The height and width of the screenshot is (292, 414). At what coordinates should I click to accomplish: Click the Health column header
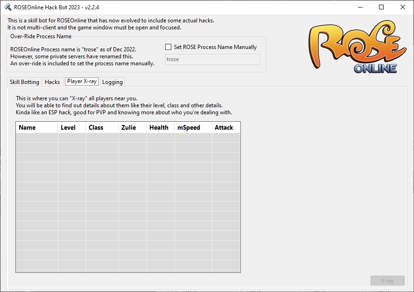tap(161, 127)
